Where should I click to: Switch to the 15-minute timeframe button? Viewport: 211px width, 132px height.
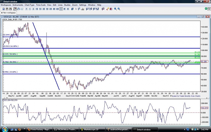point(40,9)
